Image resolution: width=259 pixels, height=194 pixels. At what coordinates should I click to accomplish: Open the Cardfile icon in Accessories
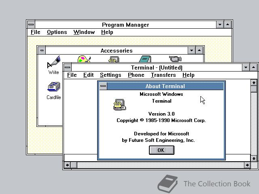54,91
